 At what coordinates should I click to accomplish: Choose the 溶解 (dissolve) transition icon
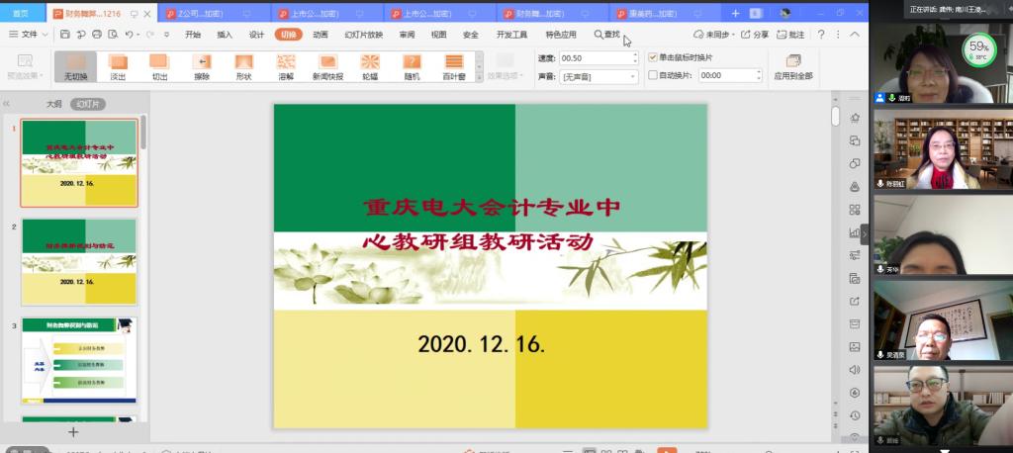coord(286,65)
